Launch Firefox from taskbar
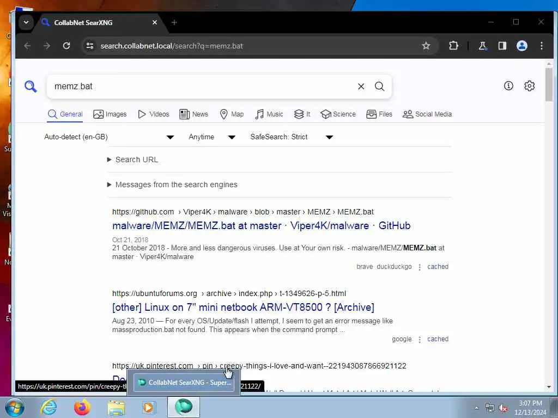The image size is (558, 418). tap(82, 407)
